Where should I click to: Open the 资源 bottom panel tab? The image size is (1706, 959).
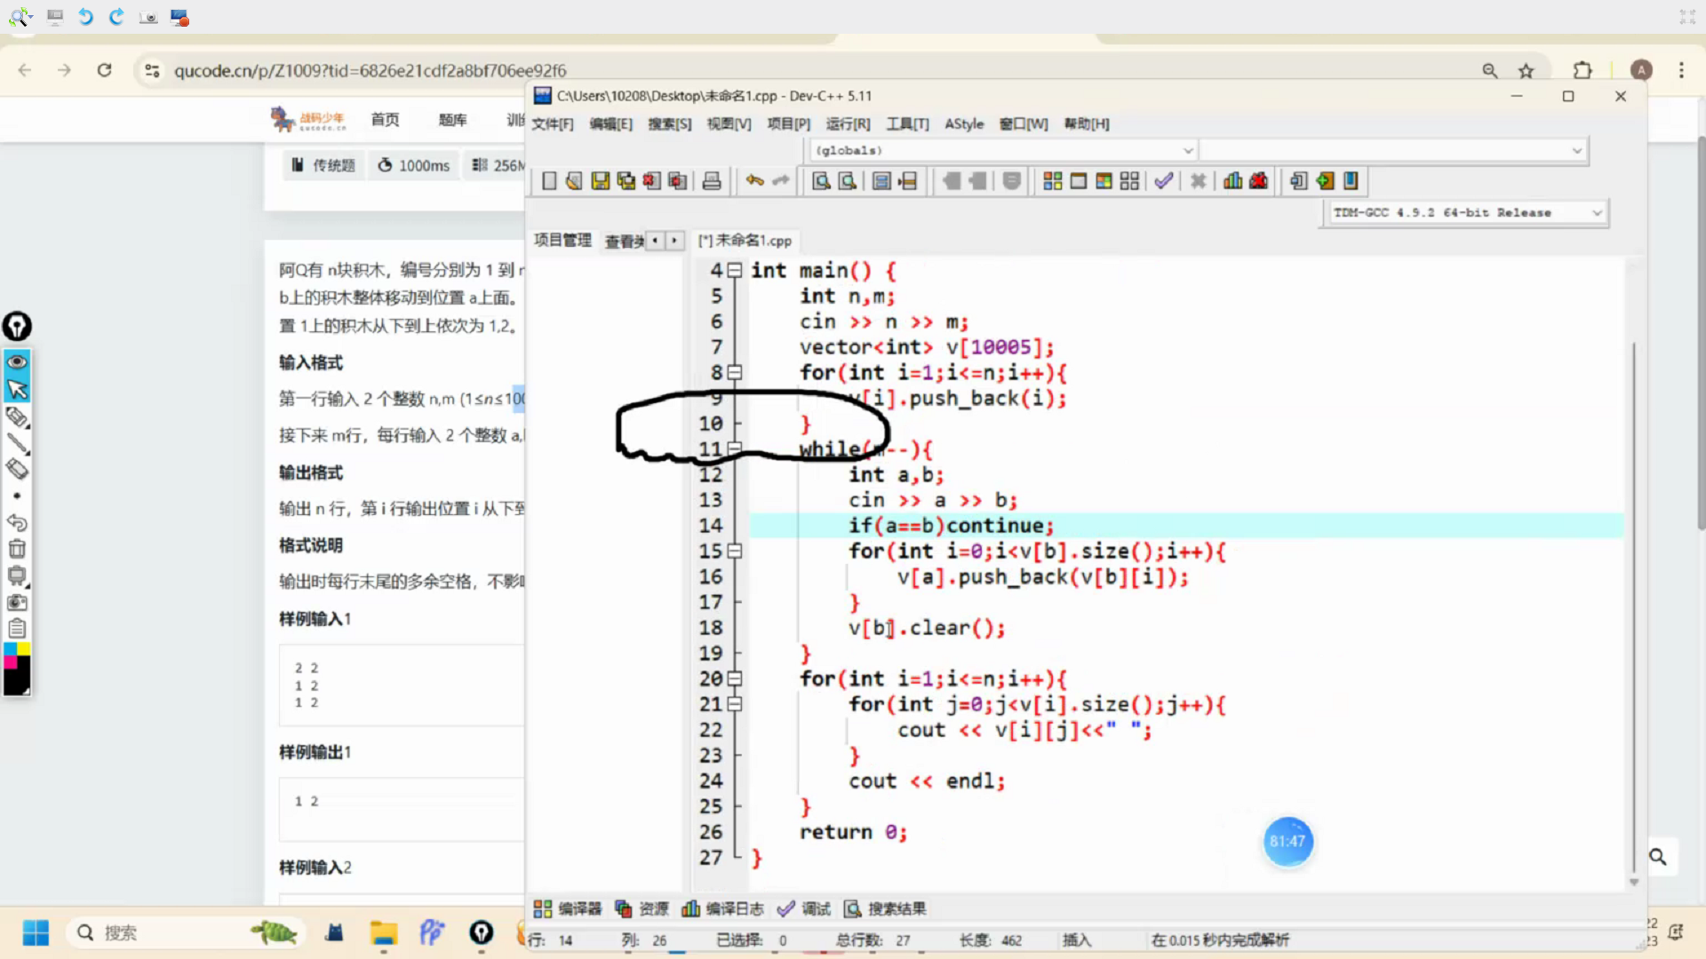[642, 908]
